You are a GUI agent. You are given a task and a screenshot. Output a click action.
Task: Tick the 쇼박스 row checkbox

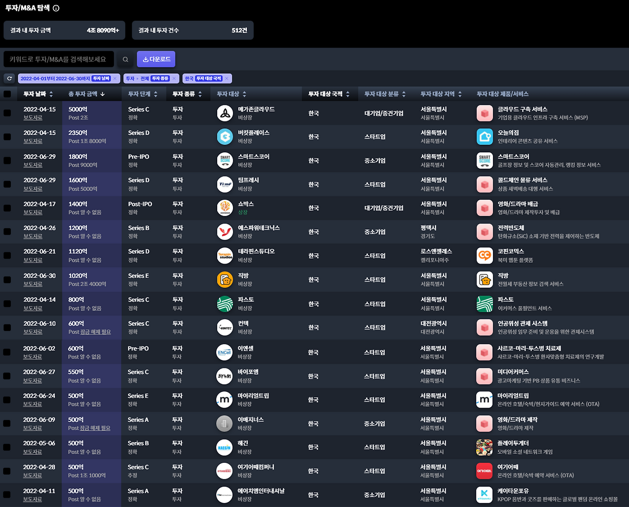pyautogui.click(x=7, y=208)
